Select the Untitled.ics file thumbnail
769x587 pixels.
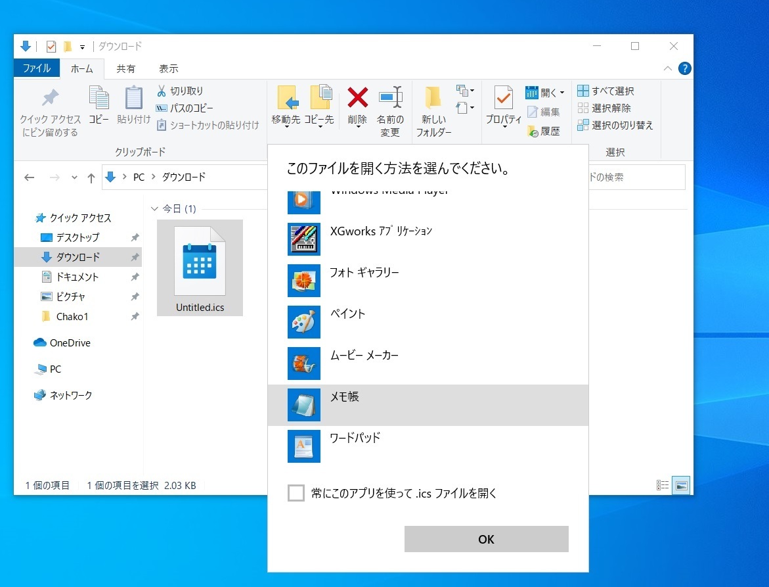coord(200,262)
